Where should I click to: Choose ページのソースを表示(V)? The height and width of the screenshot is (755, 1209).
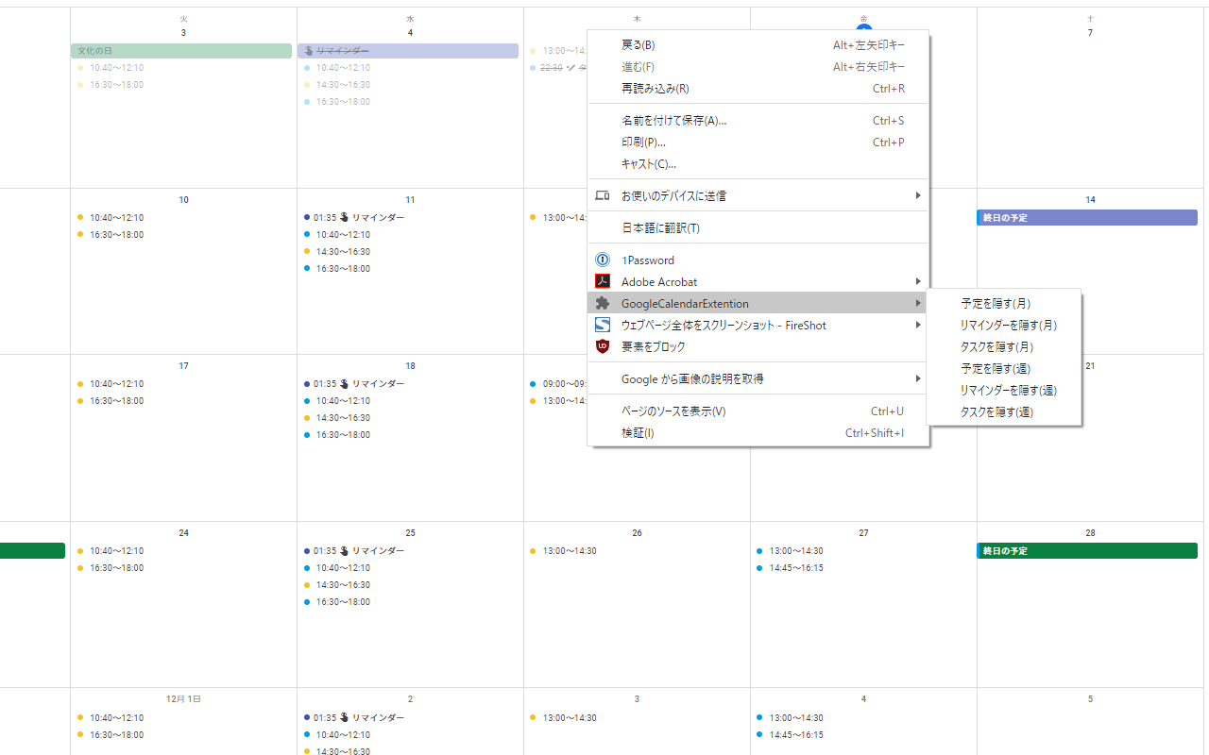tap(758, 411)
